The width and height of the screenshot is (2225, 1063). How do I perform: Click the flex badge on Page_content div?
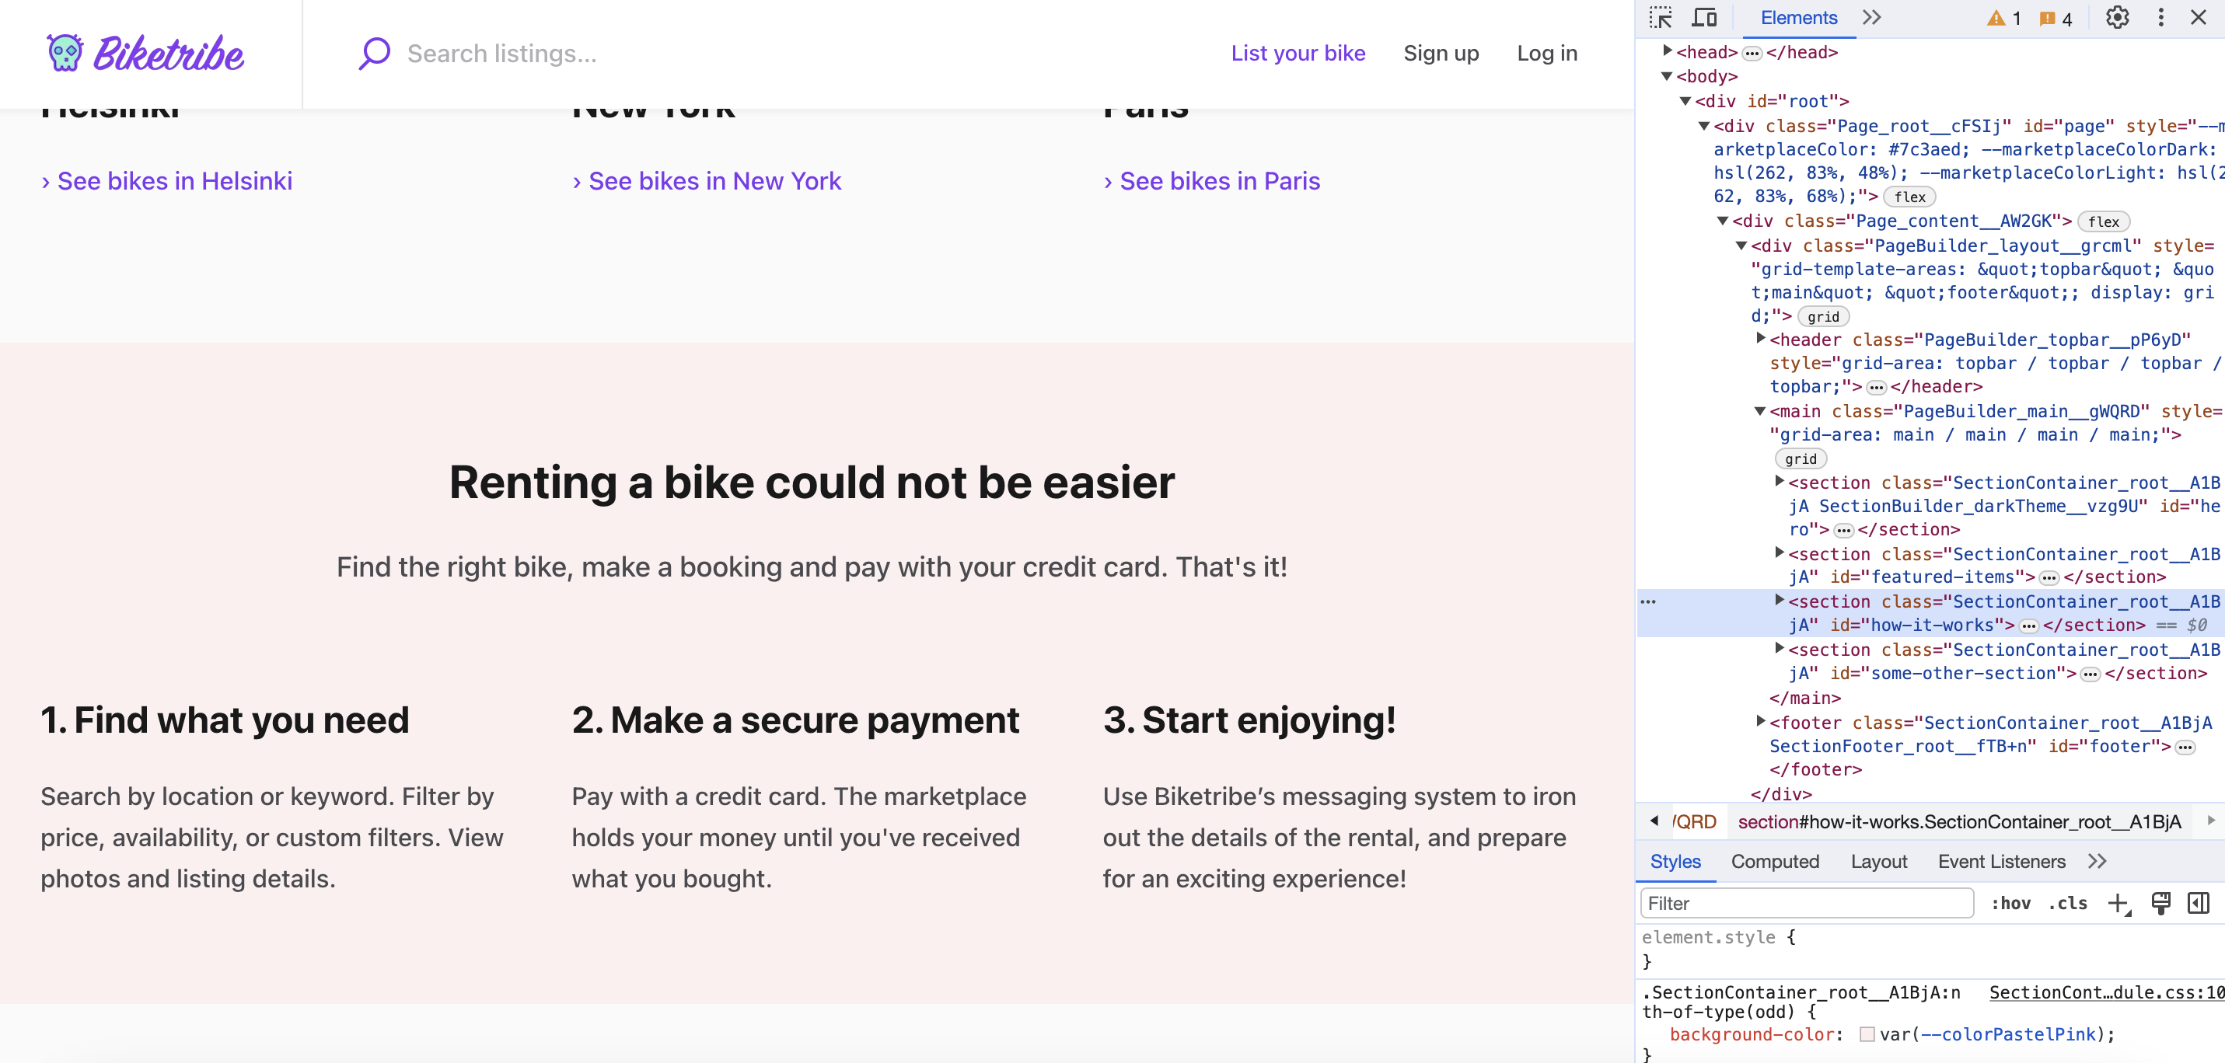(2103, 222)
